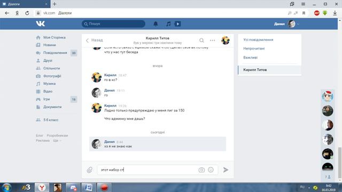Open the Adblock extension icon
342x192 pixels.
[x=317, y=13]
